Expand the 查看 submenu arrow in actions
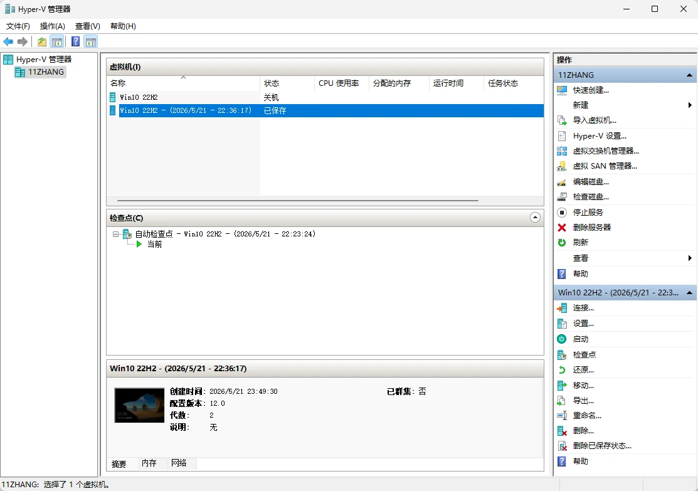This screenshot has width=698, height=491. (x=690, y=258)
